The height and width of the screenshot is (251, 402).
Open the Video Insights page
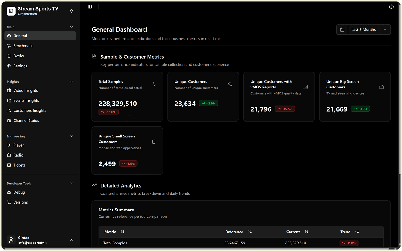40,90
